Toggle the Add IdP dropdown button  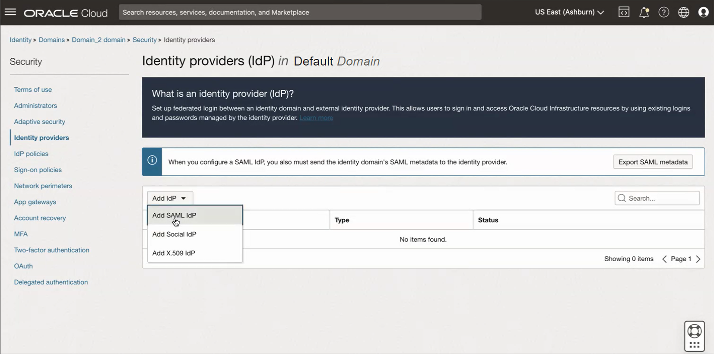click(x=170, y=198)
